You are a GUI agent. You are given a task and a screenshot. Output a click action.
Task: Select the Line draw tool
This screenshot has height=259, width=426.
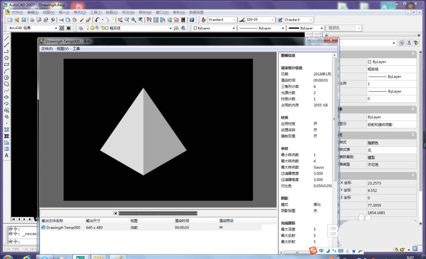coord(6,38)
